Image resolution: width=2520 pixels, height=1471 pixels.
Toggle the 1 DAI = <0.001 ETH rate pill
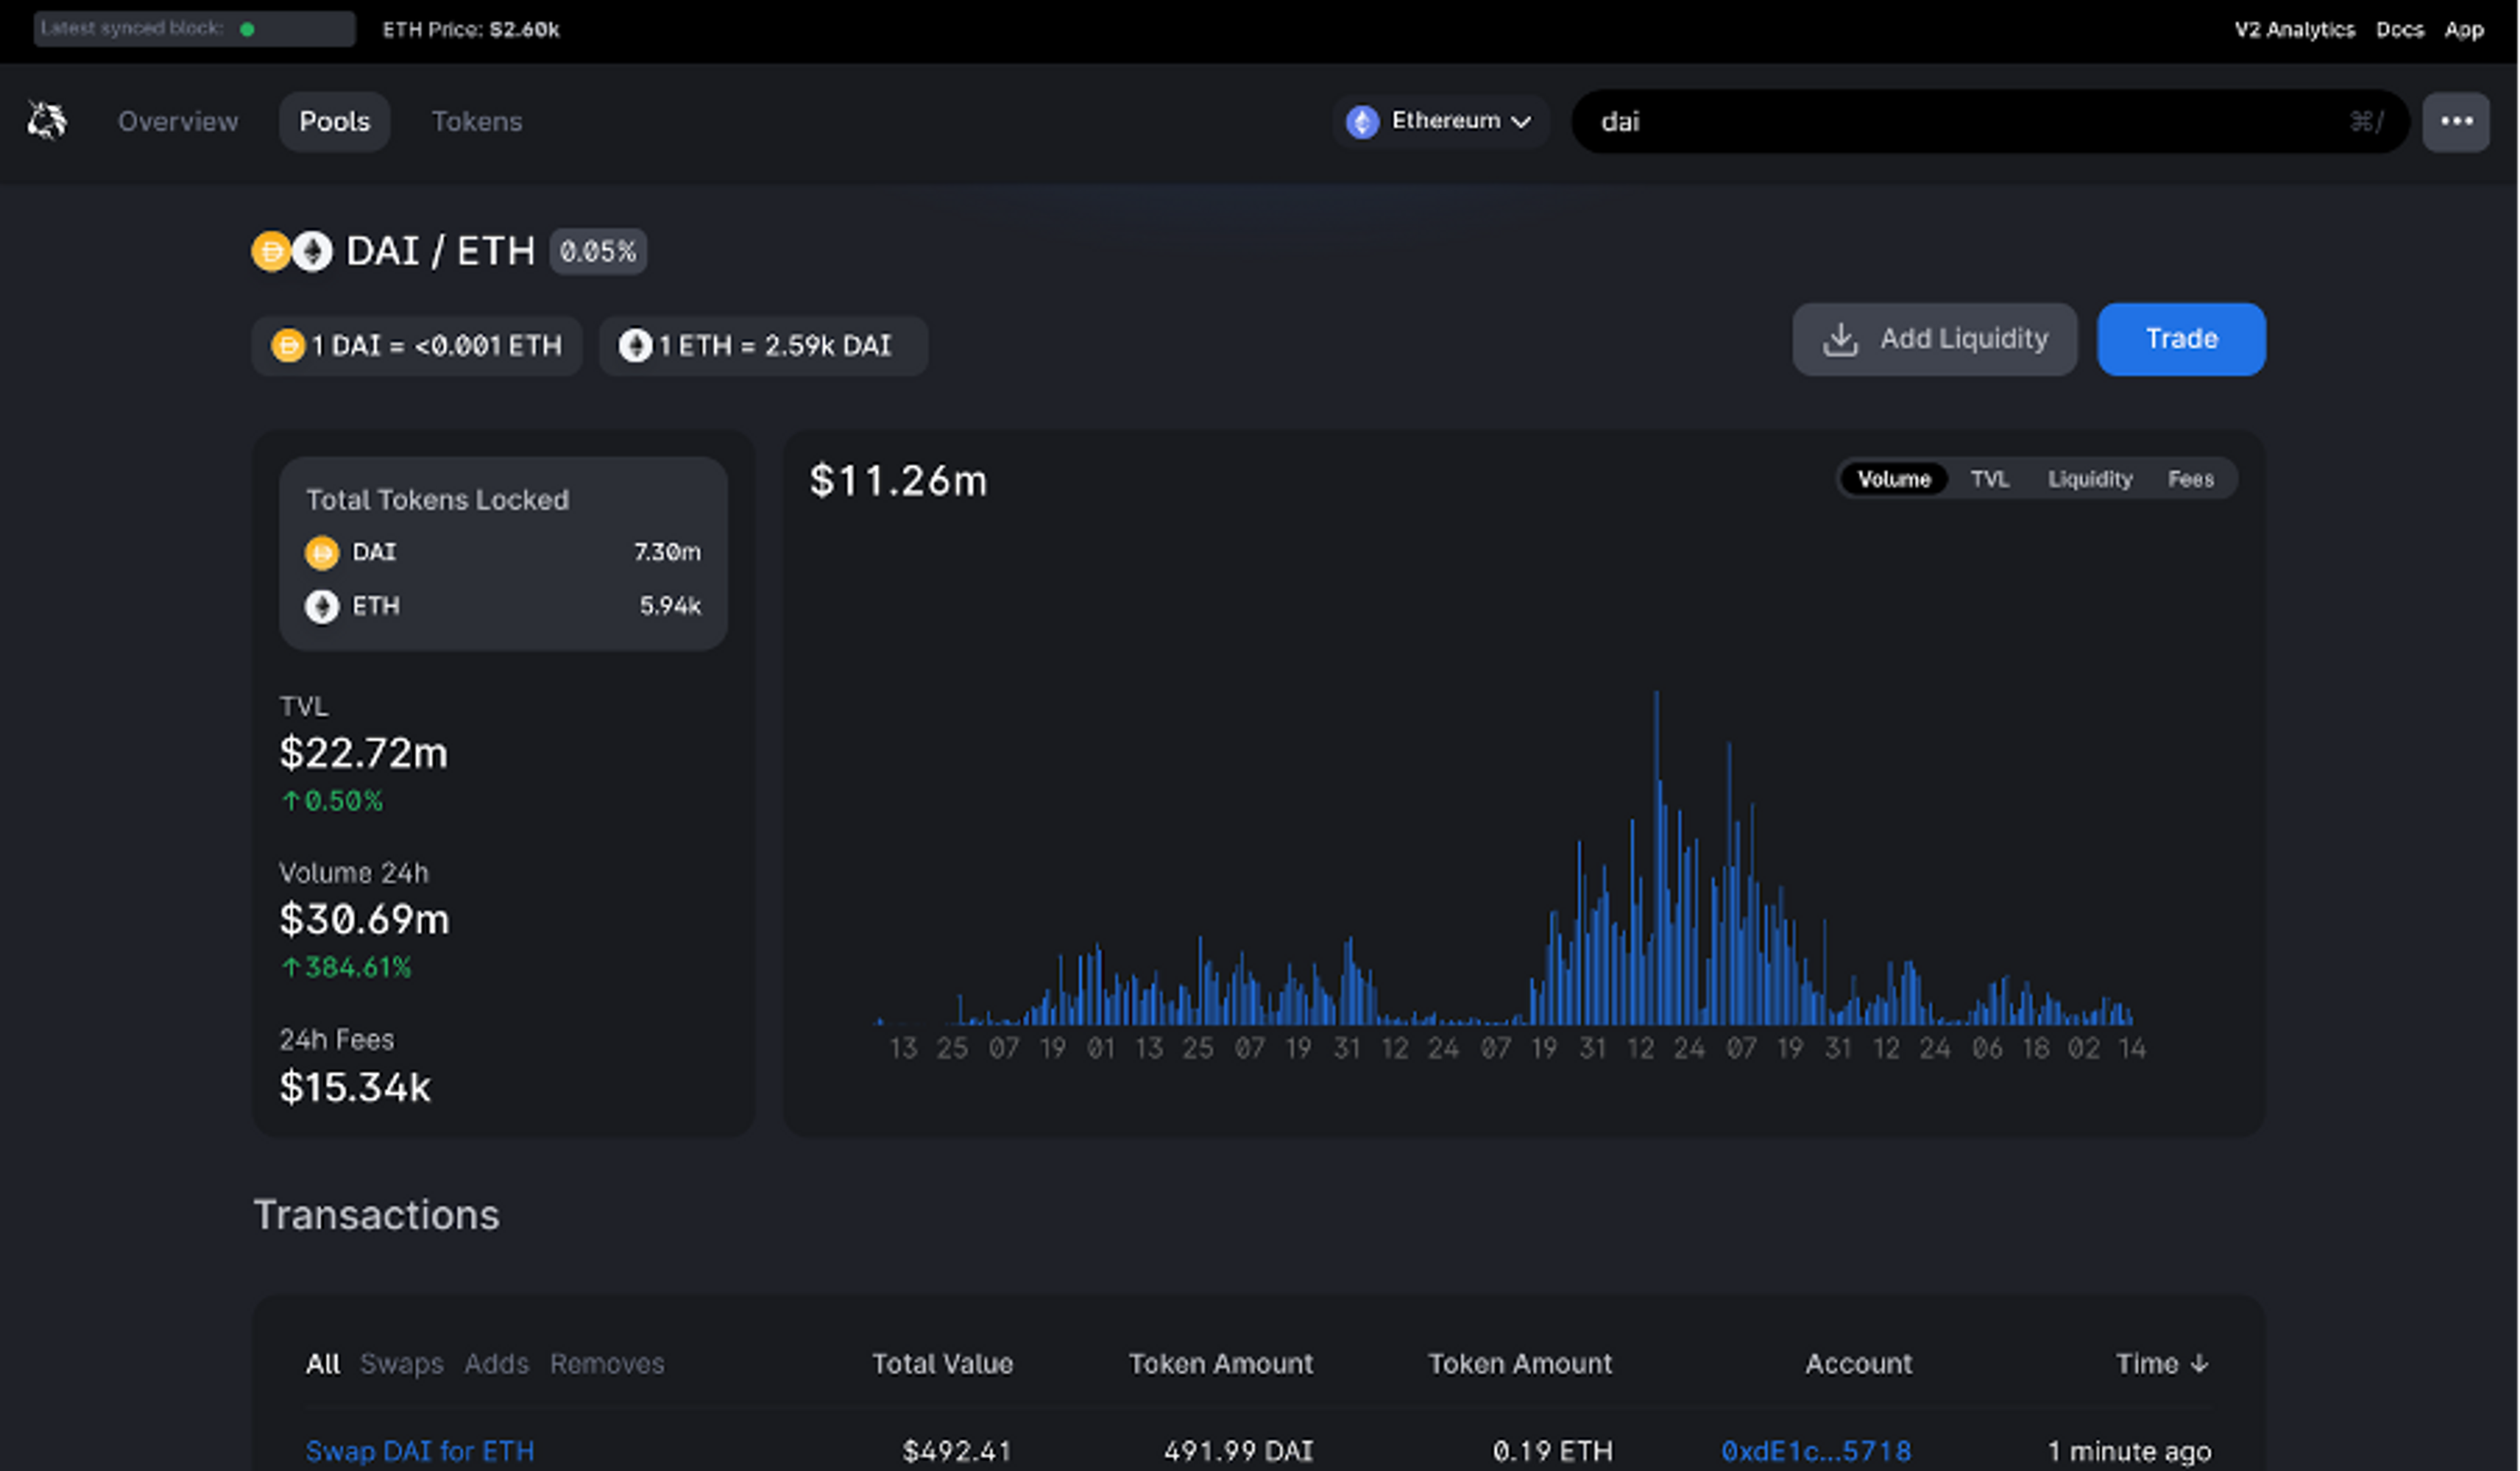pyautogui.click(x=417, y=345)
